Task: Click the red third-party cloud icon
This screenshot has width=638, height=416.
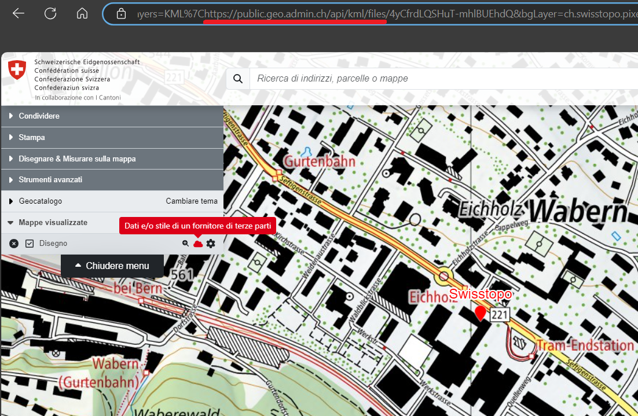Action: point(198,244)
